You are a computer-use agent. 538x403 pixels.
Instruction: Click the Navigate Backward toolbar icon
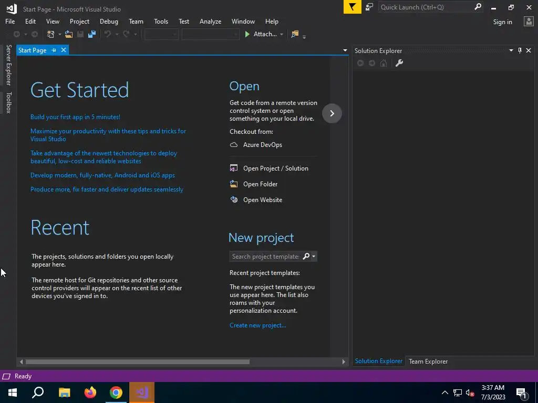pos(16,34)
